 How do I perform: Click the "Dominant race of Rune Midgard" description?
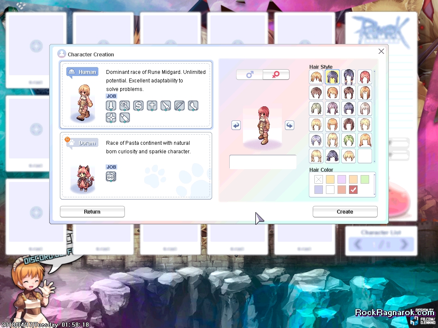click(x=156, y=80)
